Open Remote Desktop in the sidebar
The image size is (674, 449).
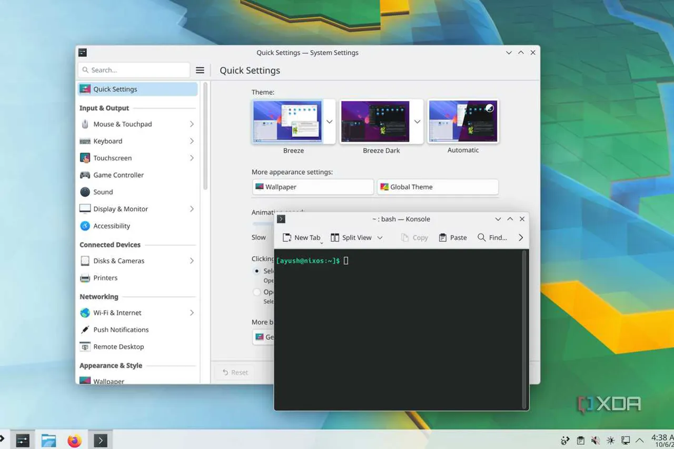pyautogui.click(x=137, y=346)
